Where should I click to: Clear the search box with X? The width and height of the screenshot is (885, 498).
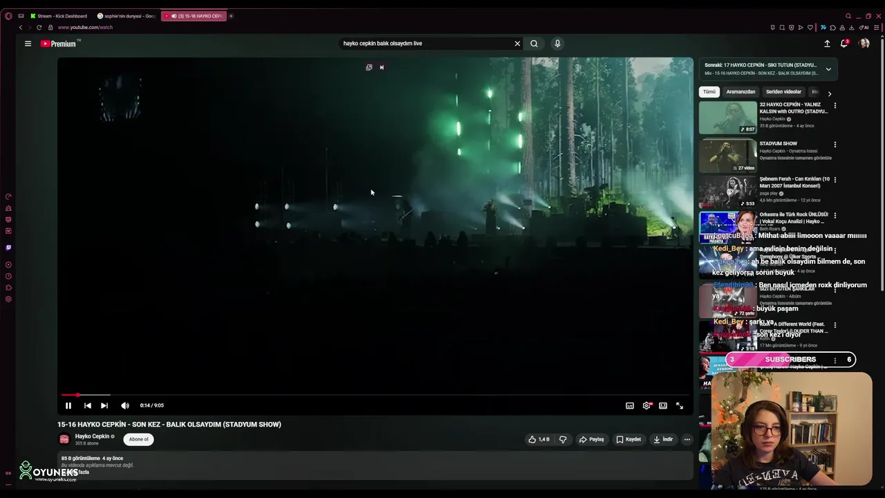click(517, 44)
